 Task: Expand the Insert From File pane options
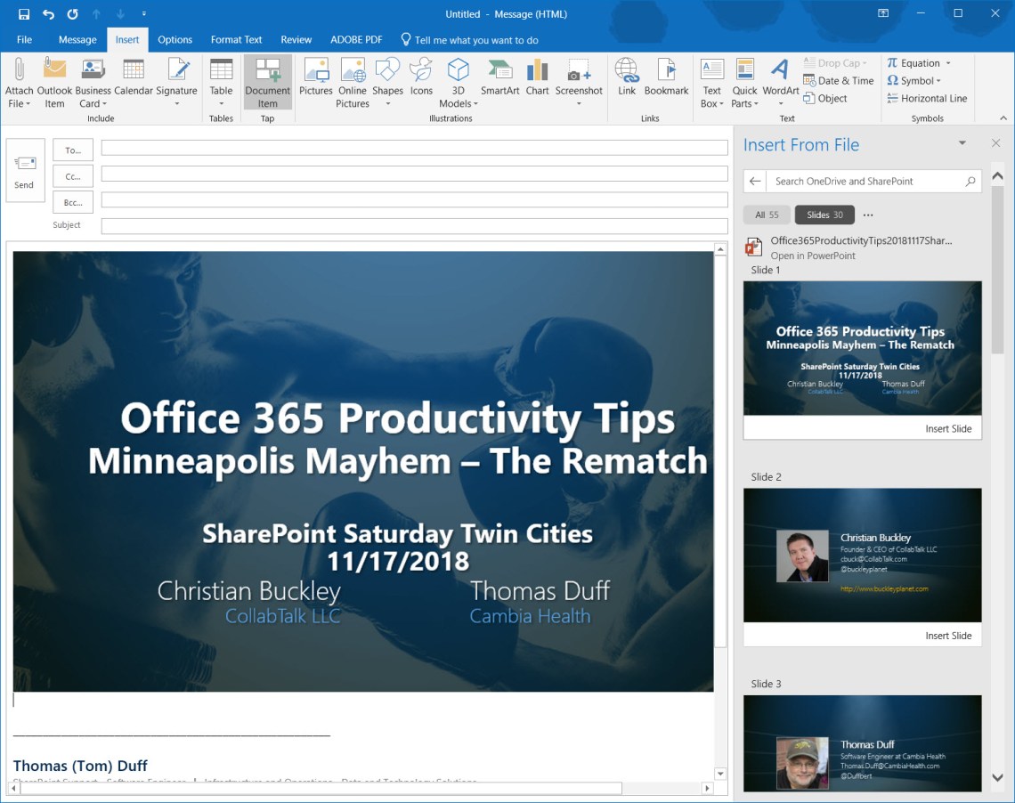pos(962,143)
